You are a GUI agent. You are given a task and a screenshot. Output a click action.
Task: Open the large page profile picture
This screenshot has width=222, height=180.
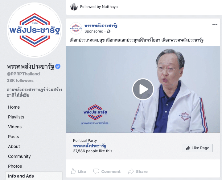(x=35, y=30)
